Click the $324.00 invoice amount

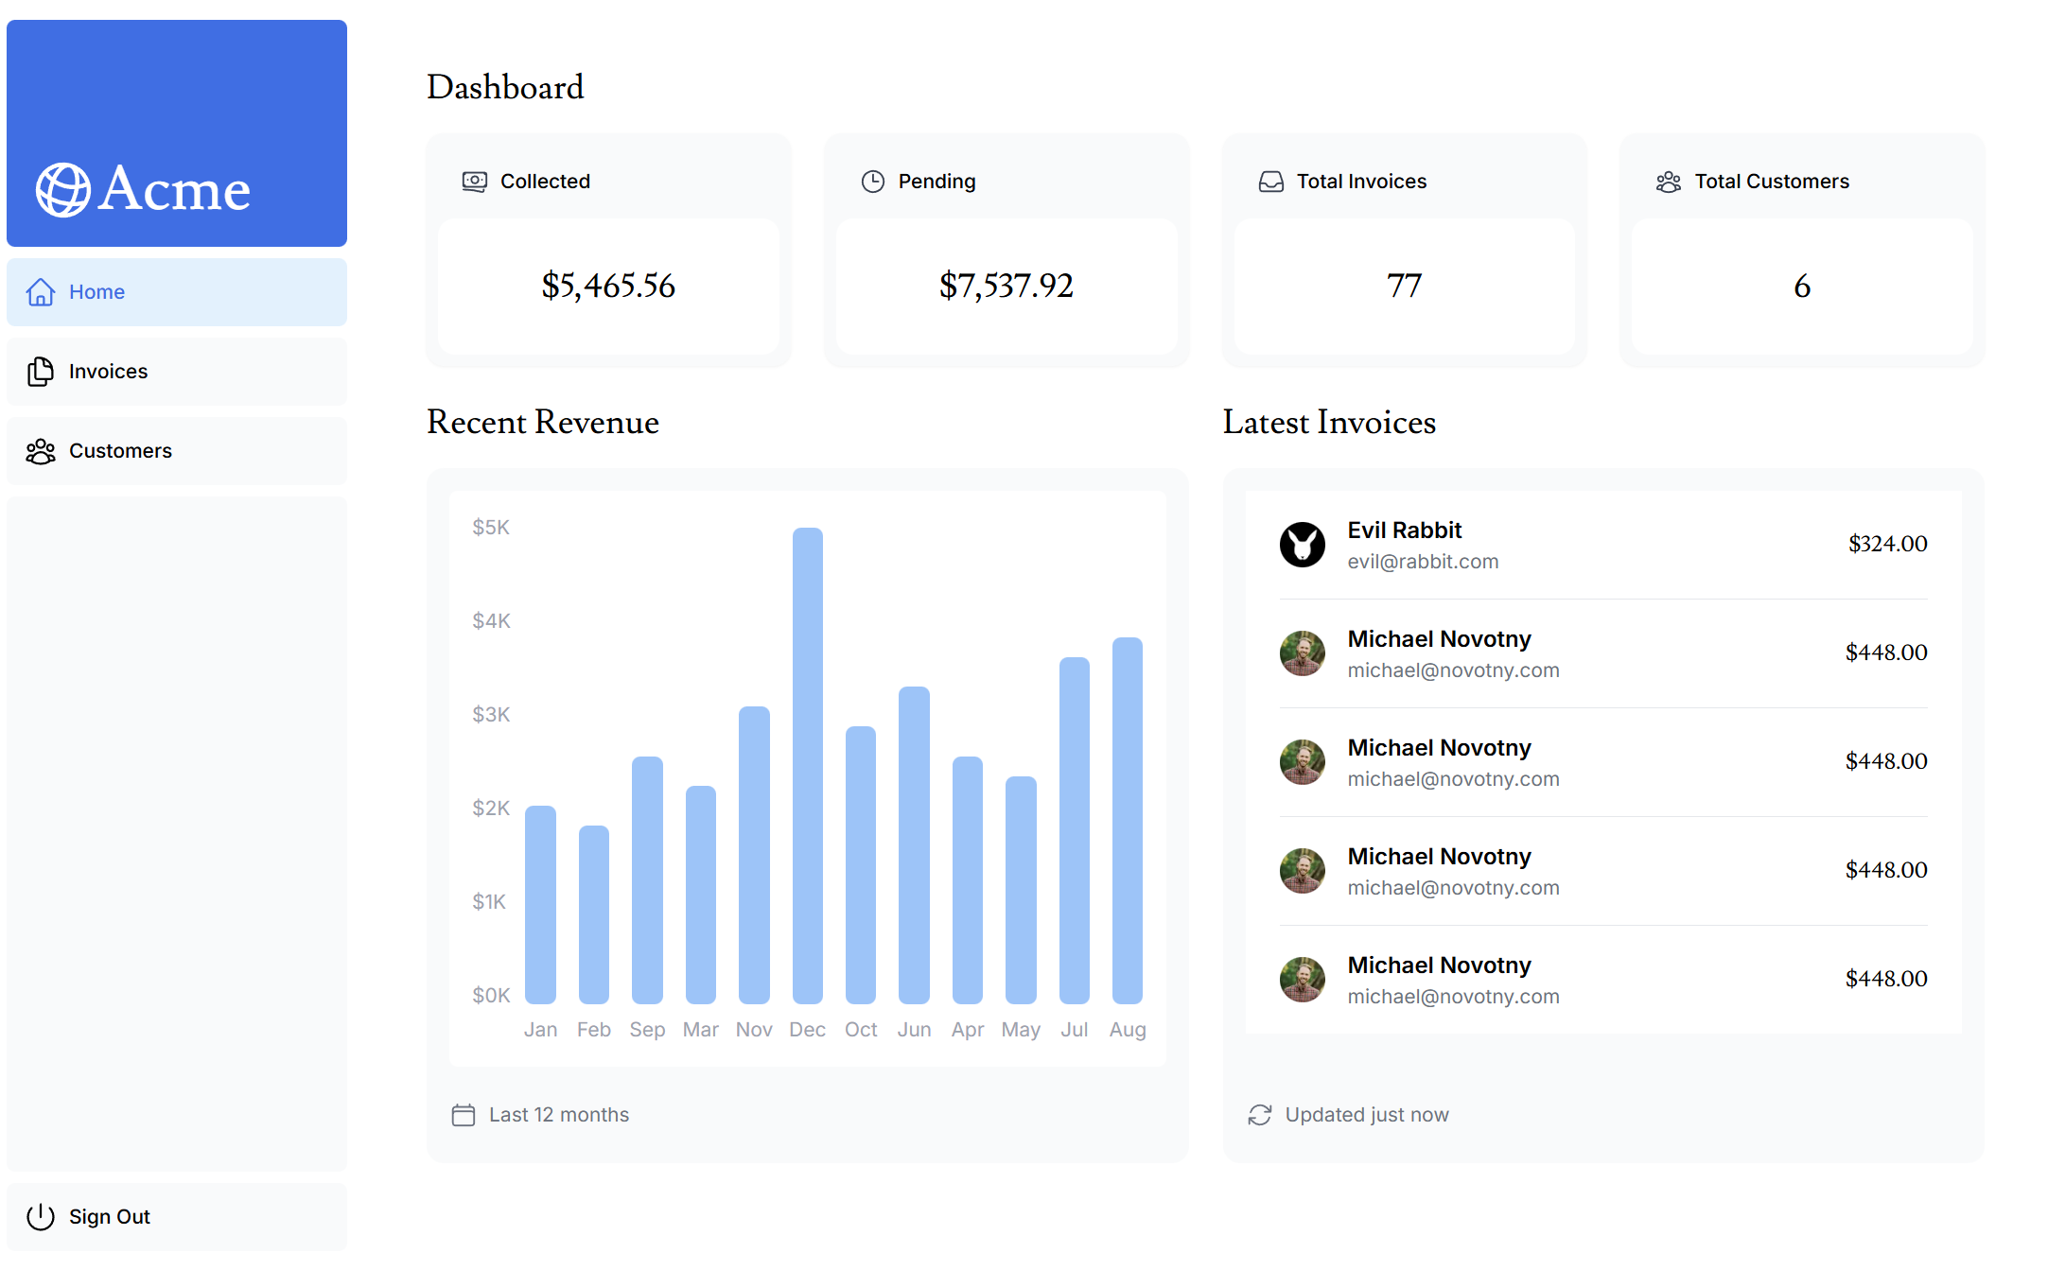(1888, 545)
